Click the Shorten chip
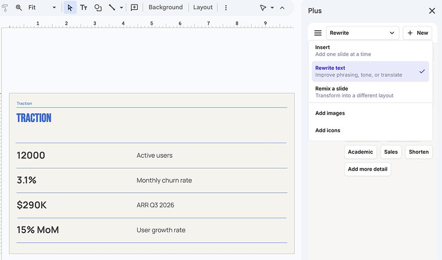The width and height of the screenshot is (442, 260). coord(419,152)
